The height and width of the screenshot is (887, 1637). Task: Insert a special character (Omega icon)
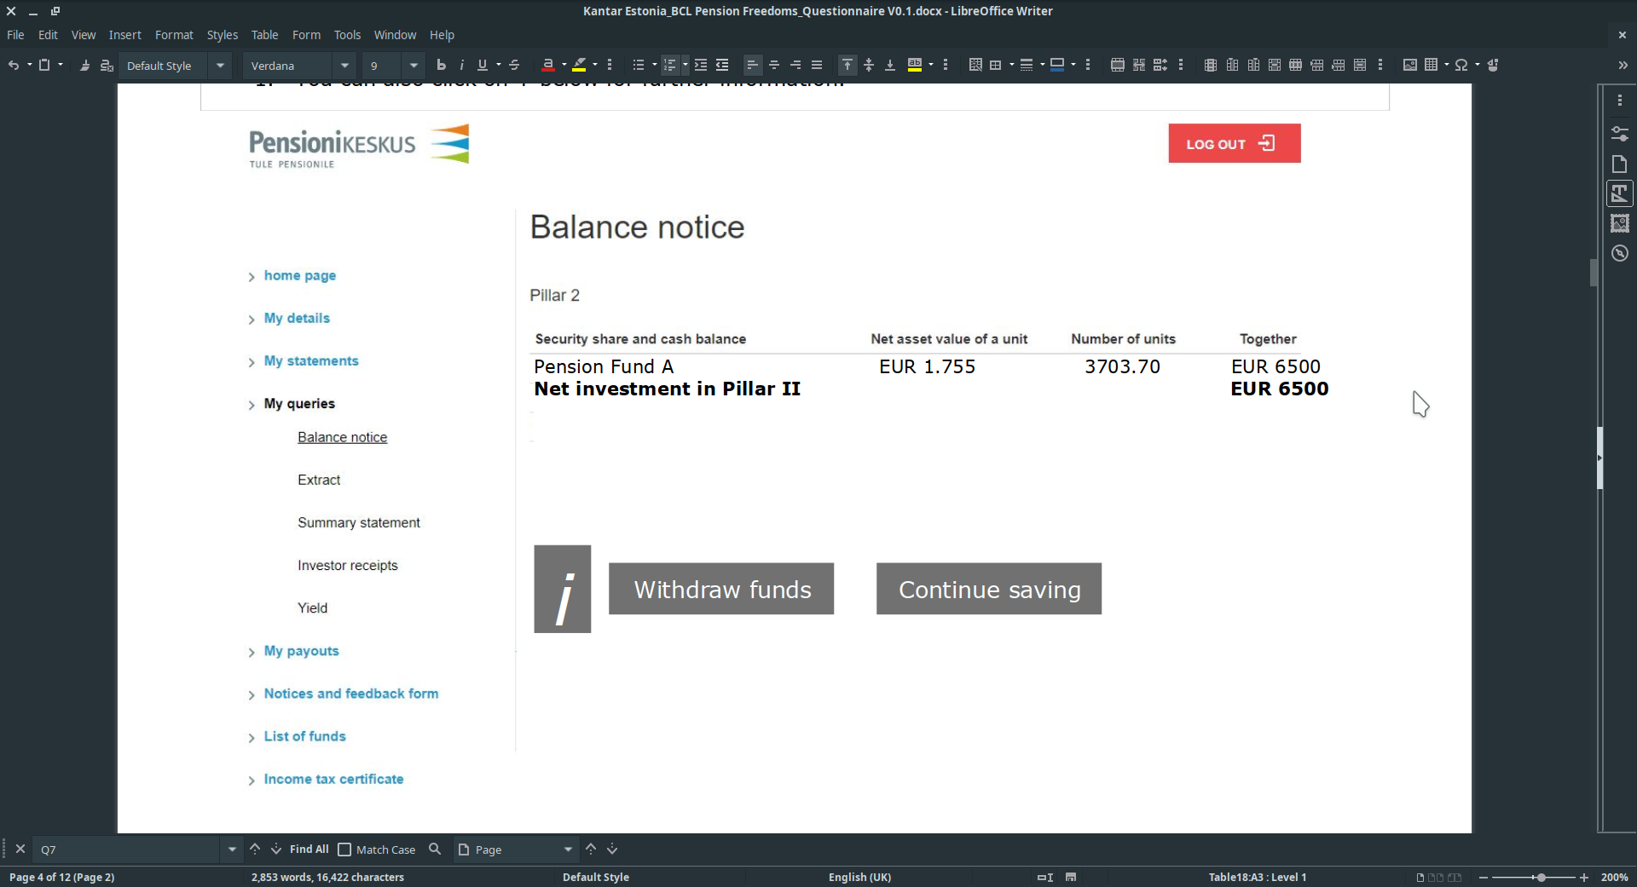tap(1461, 65)
